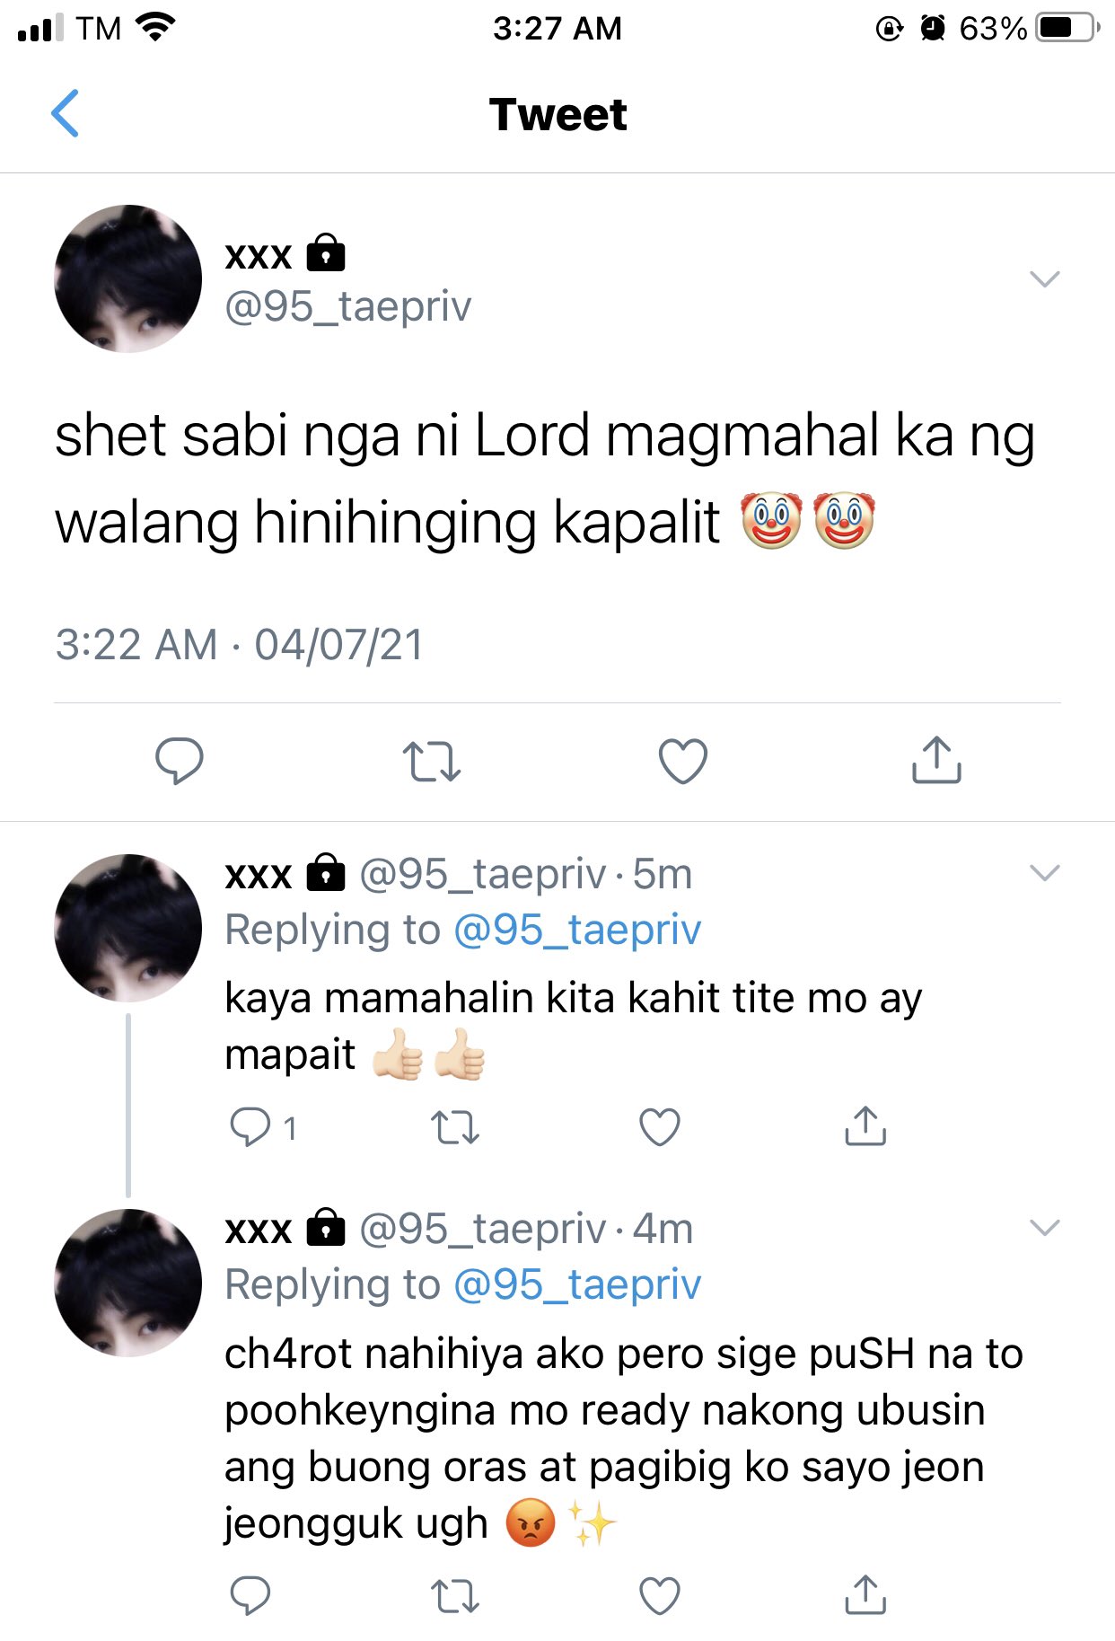Retweet the main tweet
1115x1641 pixels.
click(x=431, y=761)
